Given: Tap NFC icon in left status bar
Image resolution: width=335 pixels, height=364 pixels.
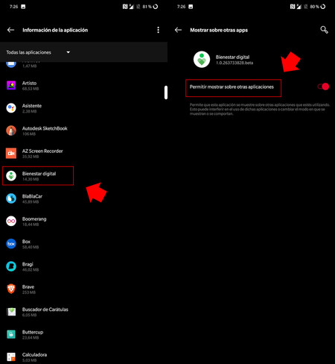Looking at the screenshot, I should (125, 7).
